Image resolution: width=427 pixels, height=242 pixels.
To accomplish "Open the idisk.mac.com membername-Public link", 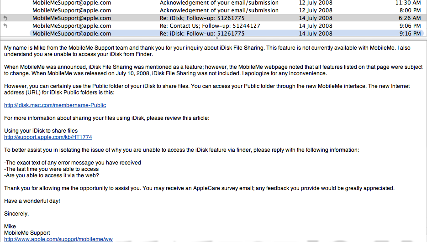I will point(55,105).
